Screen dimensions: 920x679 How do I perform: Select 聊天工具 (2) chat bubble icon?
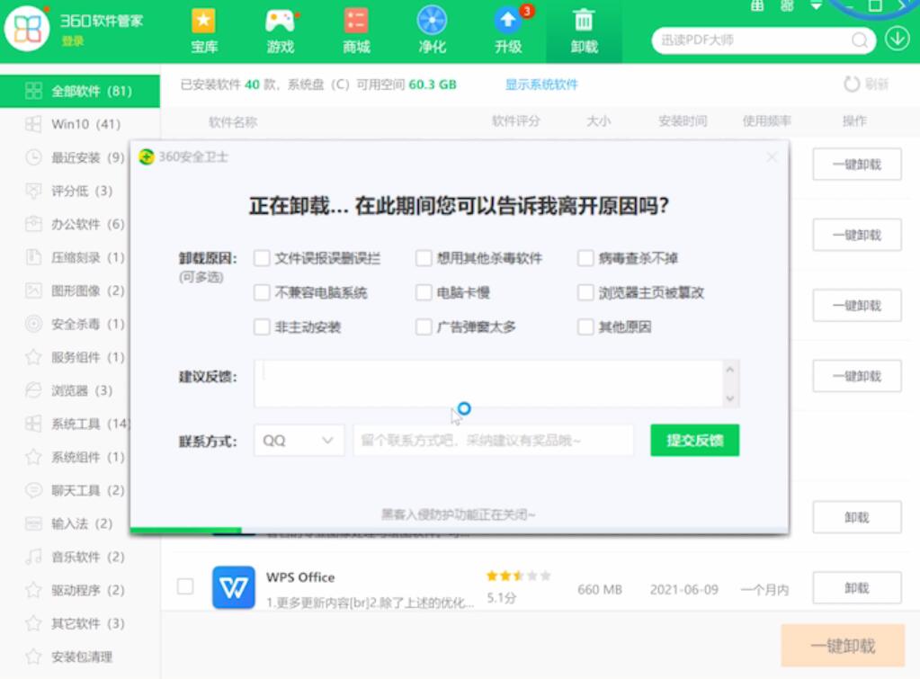pos(33,490)
